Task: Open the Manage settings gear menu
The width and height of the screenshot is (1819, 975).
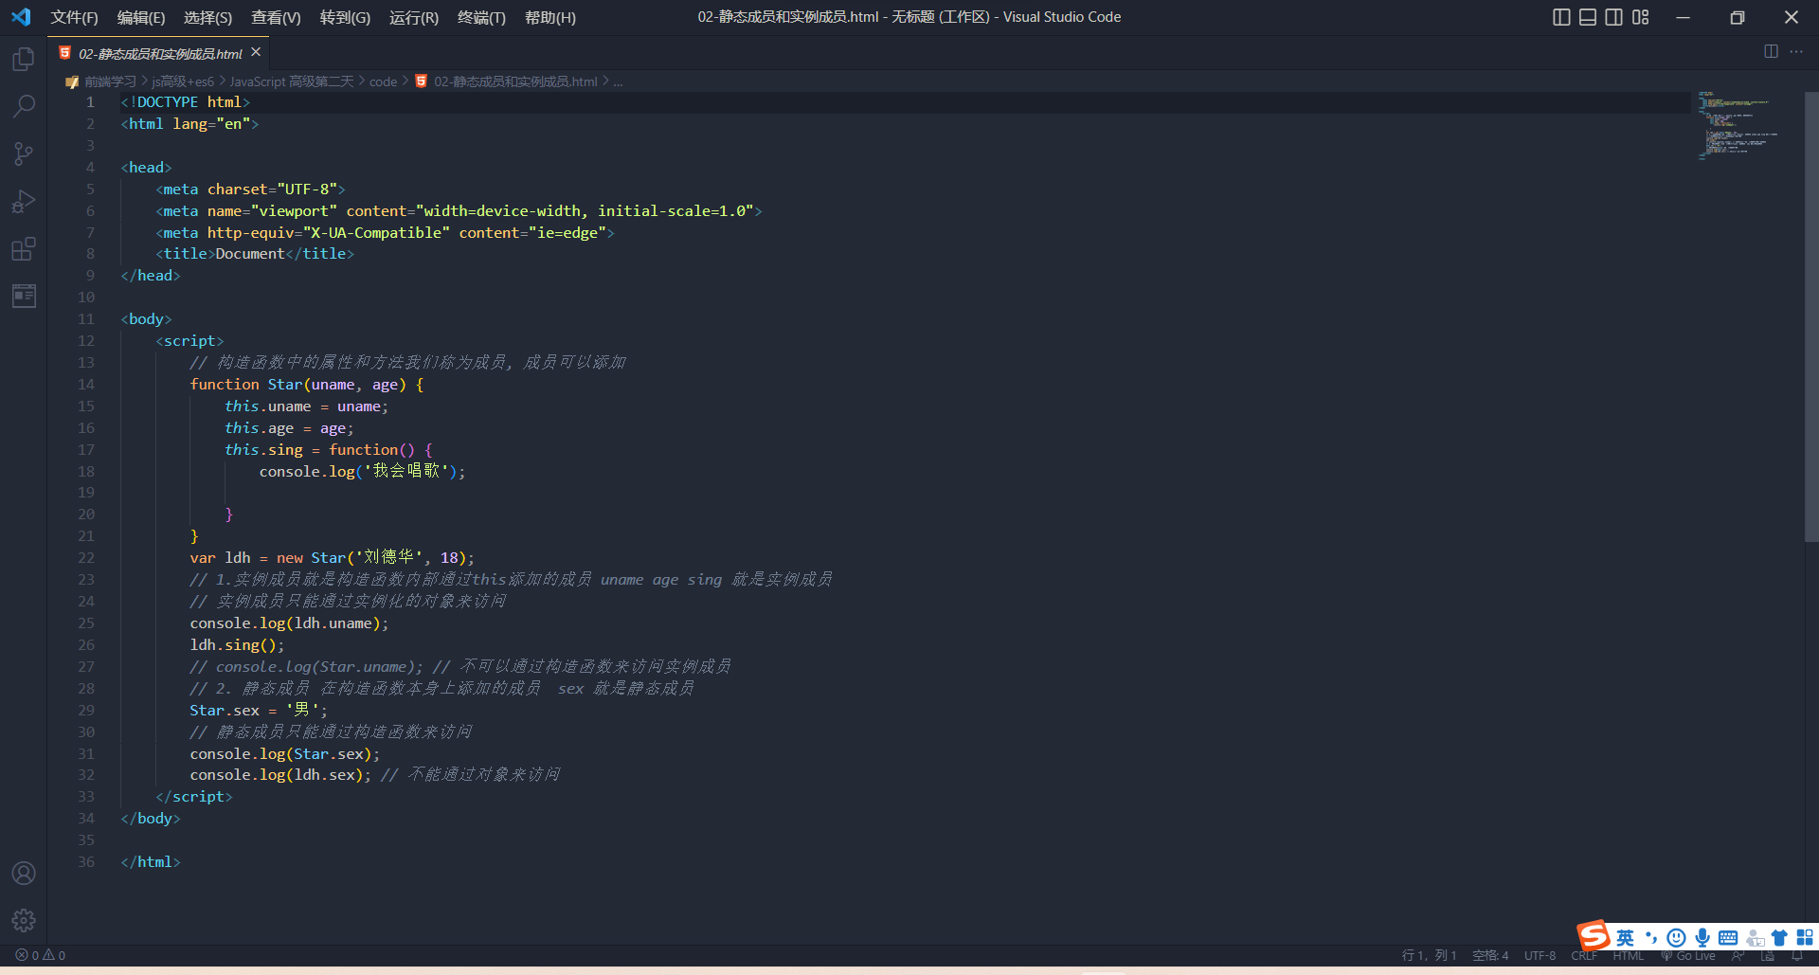Action: point(23,919)
